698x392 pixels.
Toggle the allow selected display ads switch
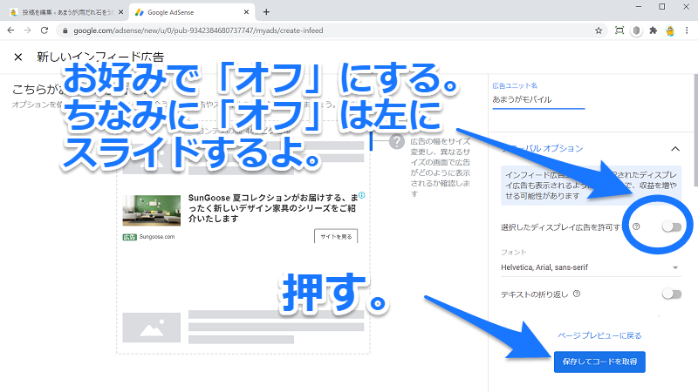coord(670,227)
